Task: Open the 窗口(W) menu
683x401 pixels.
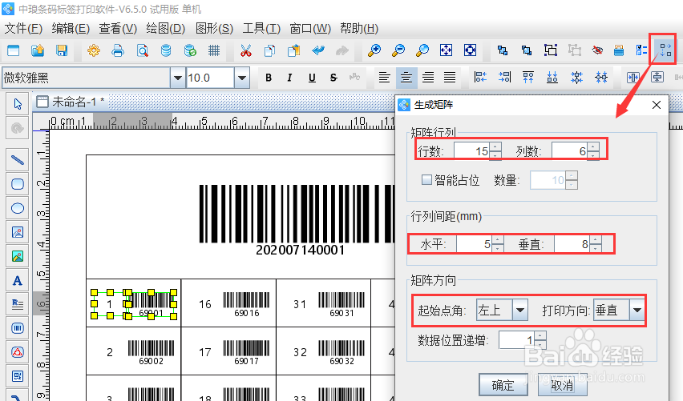Action: (310, 29)
